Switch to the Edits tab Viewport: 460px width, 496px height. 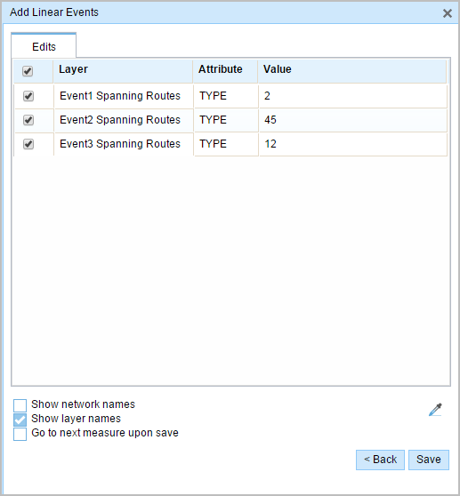[44, 45]
